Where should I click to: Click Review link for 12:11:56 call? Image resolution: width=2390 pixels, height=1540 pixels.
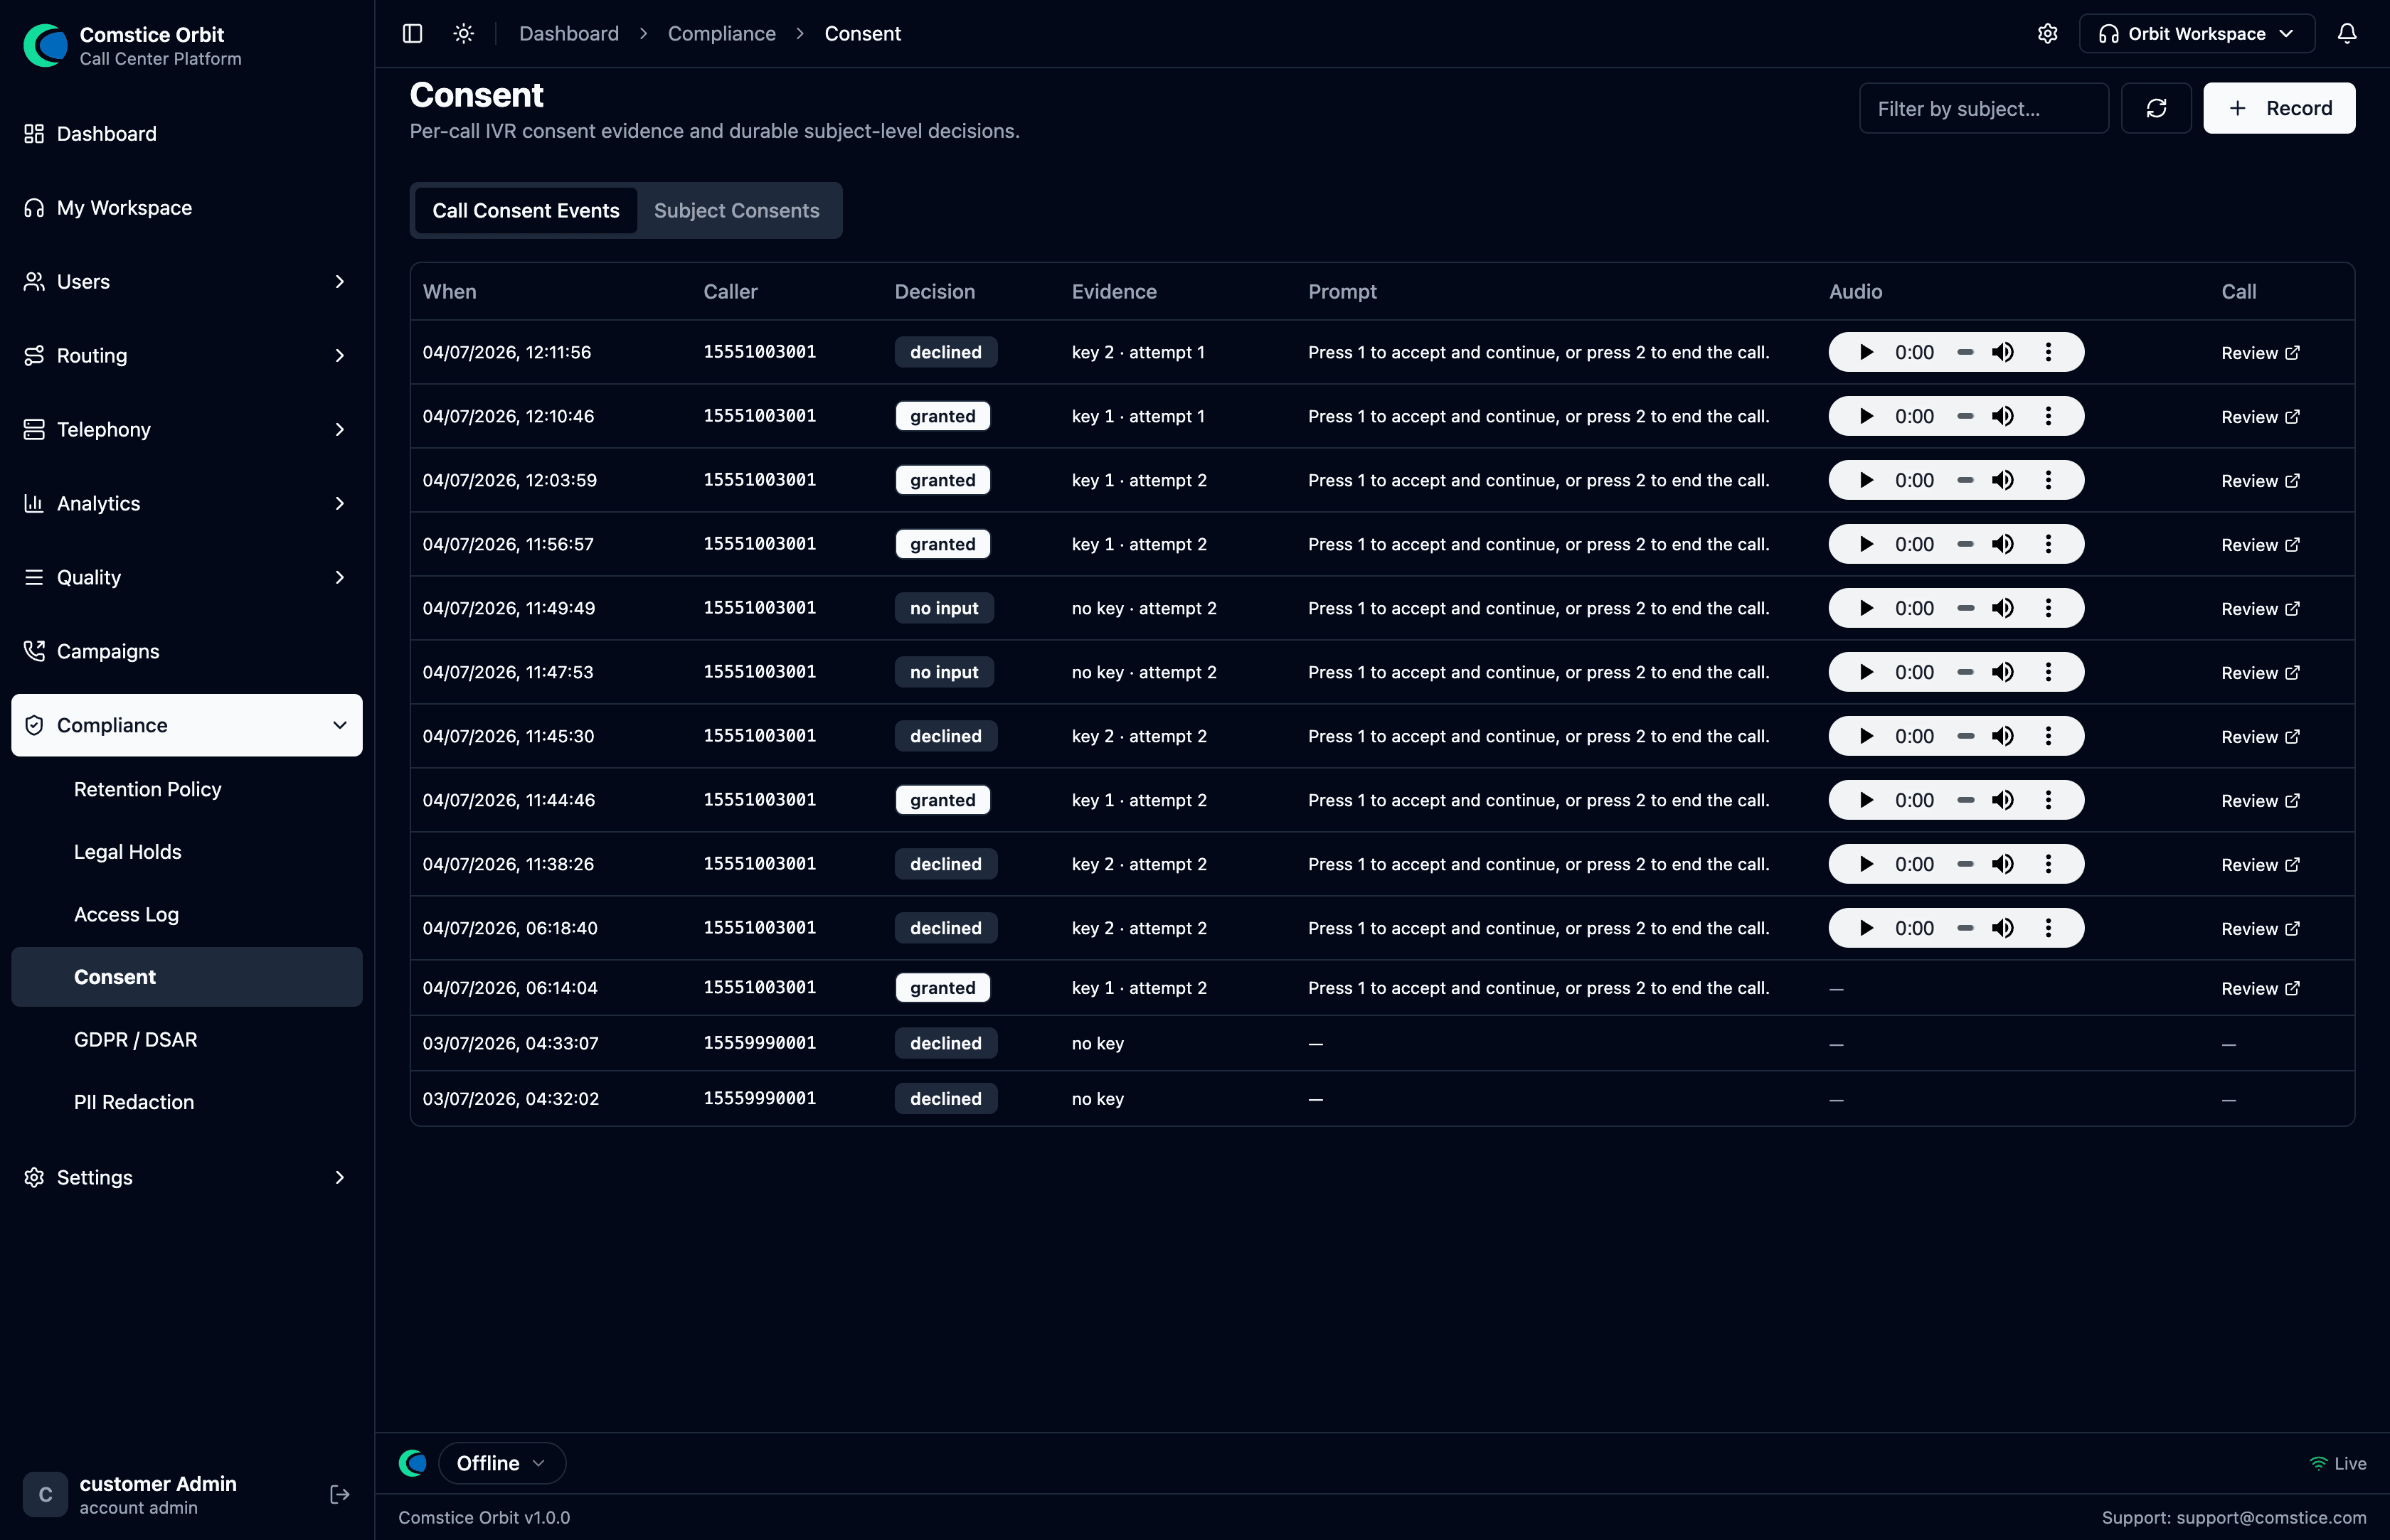tap(2260, 353)
